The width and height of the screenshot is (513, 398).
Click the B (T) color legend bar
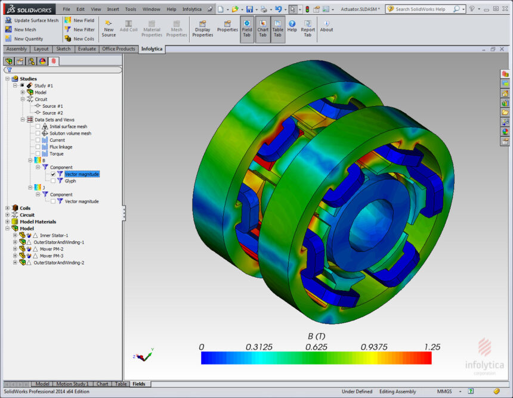click(x=316, y=358)
